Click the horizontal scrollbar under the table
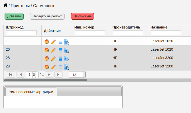The image size is (191, 113). point(45,80)
